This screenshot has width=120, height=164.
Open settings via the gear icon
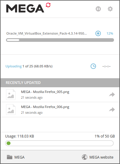coord(110,9)
